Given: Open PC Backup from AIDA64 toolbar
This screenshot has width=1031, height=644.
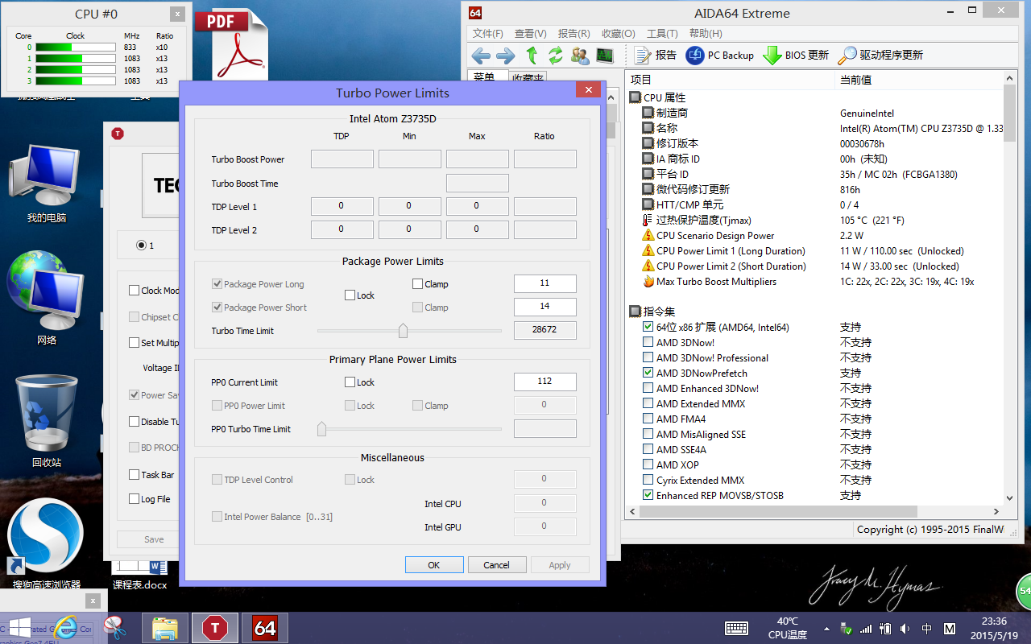Looking at the screenshot, I should 719,56.
